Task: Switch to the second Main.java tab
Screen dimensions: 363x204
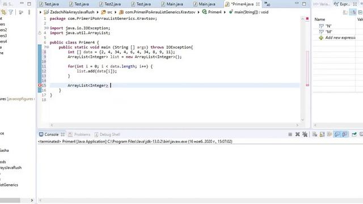Action: pos(205,4)
